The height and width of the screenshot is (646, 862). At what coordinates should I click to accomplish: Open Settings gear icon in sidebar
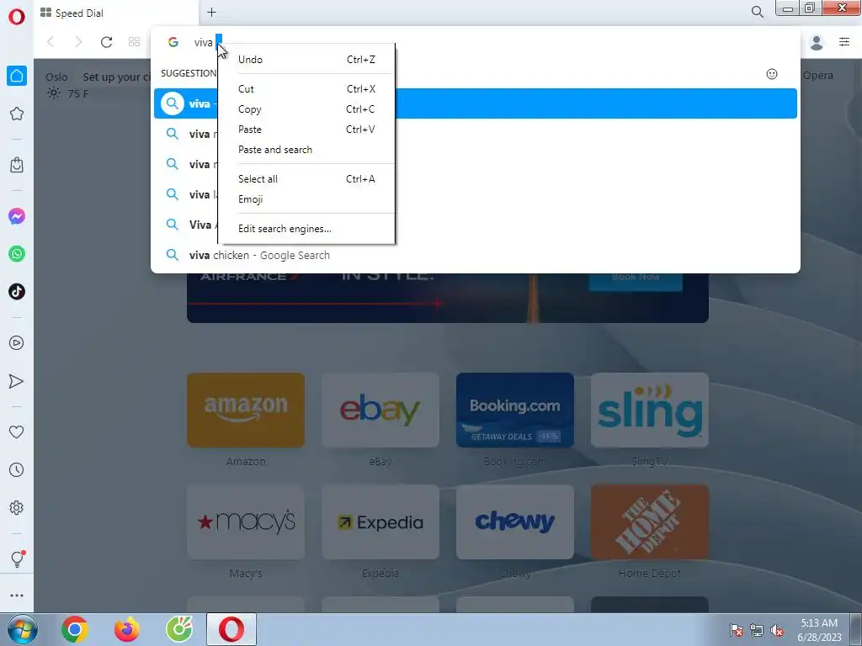17,507
